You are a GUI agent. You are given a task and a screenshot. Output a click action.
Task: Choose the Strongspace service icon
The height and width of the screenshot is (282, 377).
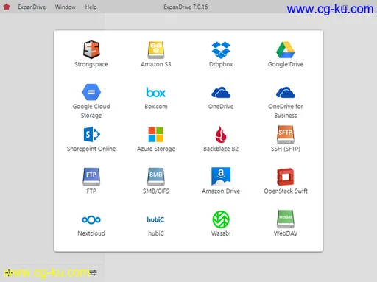coord(91,50)
